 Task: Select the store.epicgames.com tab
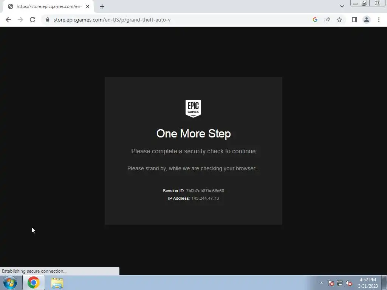click(48, 6)
